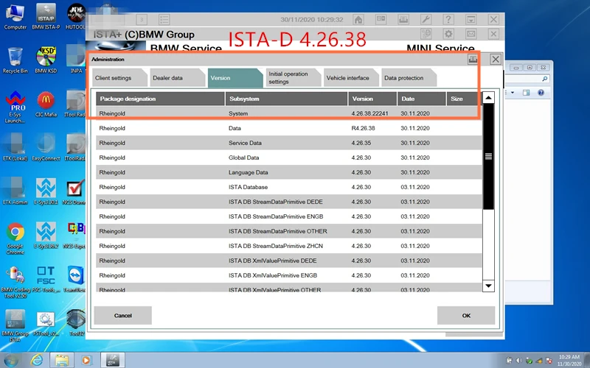Select the Global Data row
The height and width of the screenshot is (368, 590).
pos(289,158)
